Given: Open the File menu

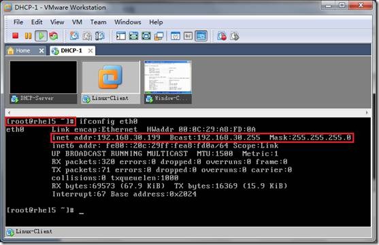Looking at the screenshot, I should [x=18, y=22].
